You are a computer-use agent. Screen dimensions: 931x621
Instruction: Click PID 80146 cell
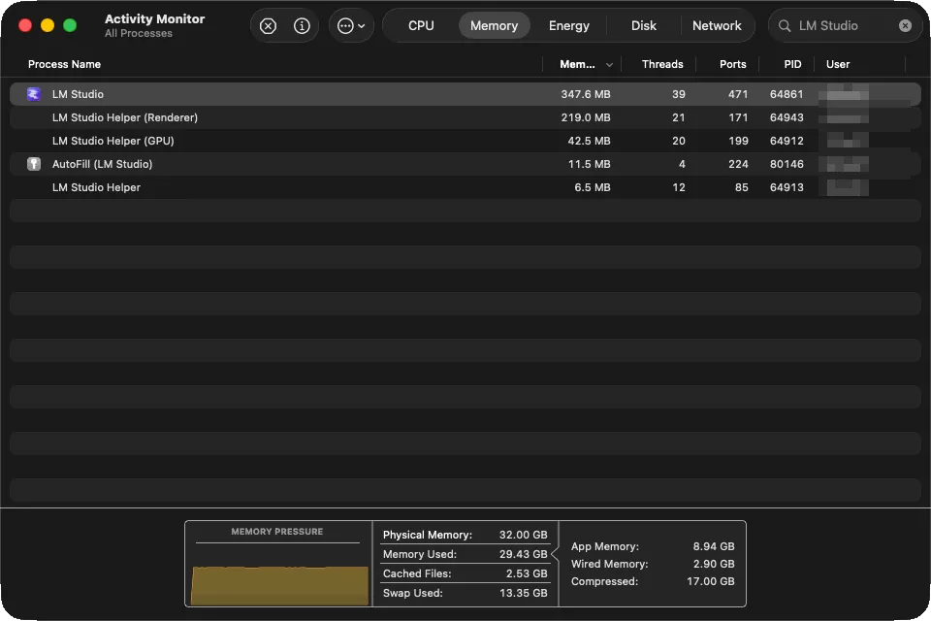(x=787, y=163)
